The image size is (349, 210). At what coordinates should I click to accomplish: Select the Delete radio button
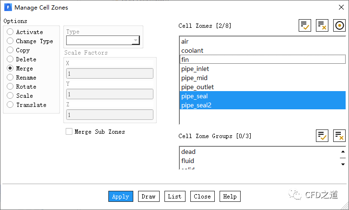(10, 59)
